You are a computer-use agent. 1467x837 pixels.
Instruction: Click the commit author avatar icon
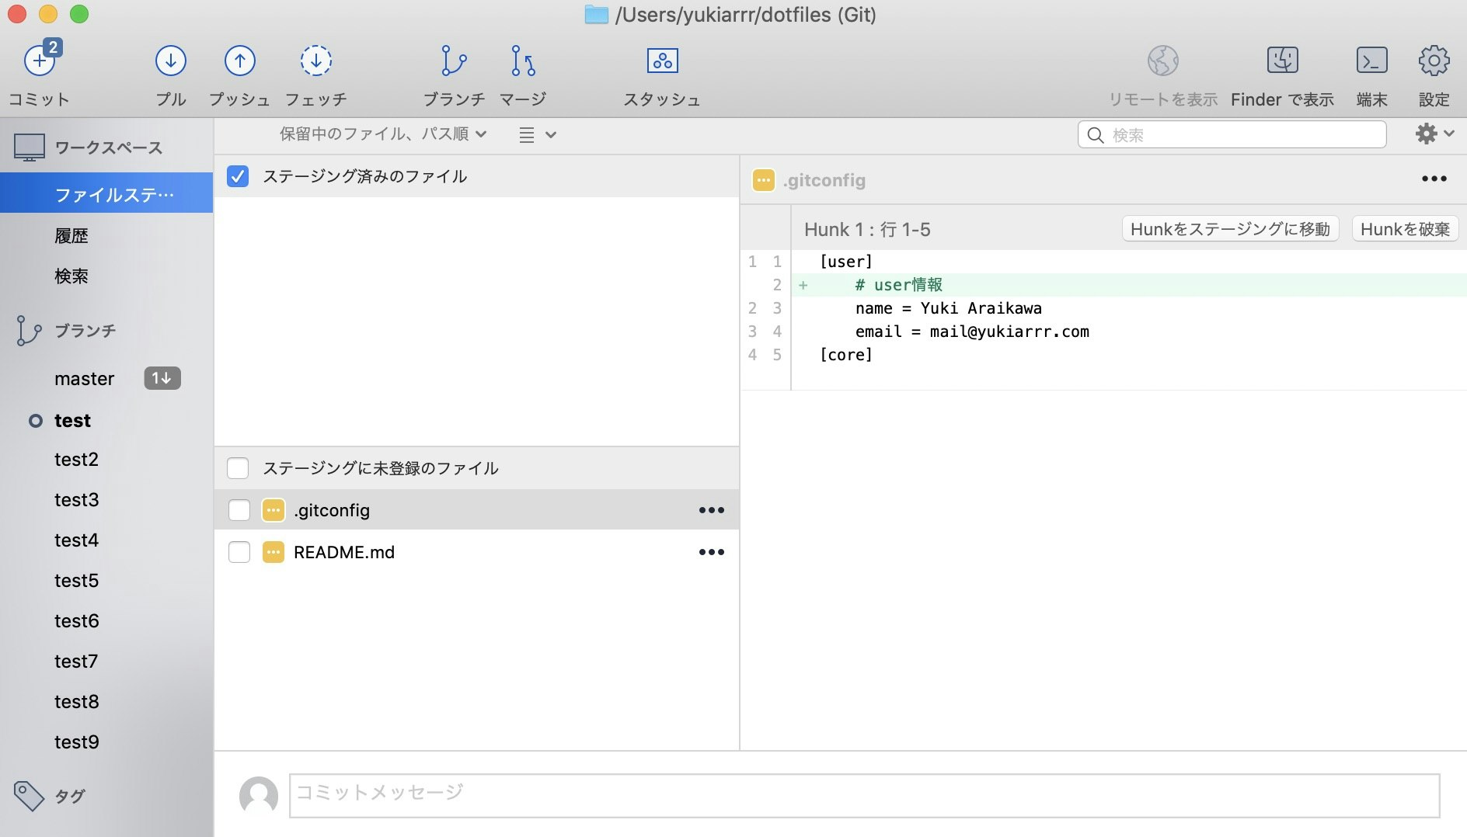pos(259,796)
